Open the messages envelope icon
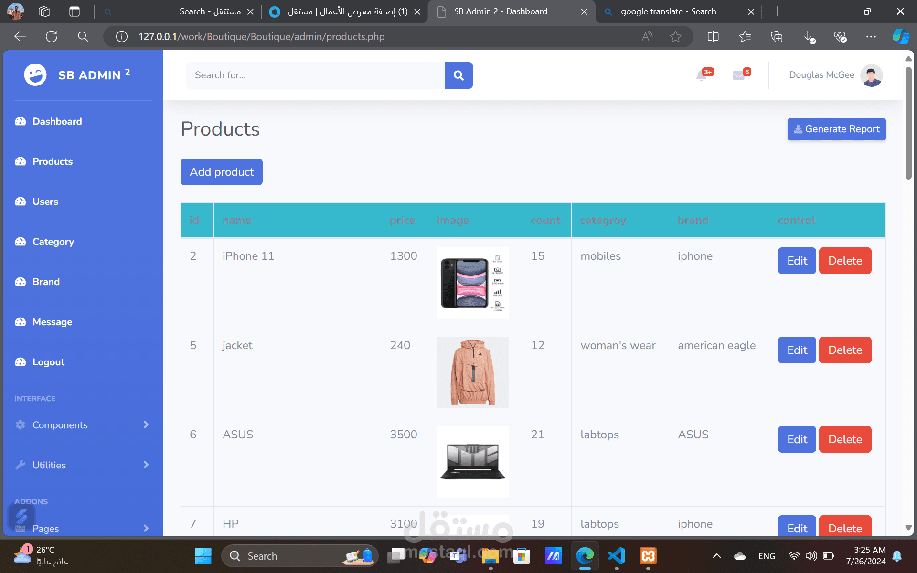The image size is (917, 573). (x=738, y=75)
